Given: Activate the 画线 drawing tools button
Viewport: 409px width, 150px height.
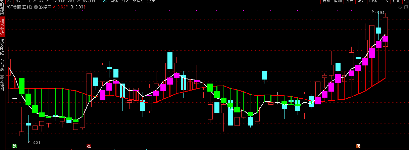Looking at the screenshot, I should coord(373,1).
